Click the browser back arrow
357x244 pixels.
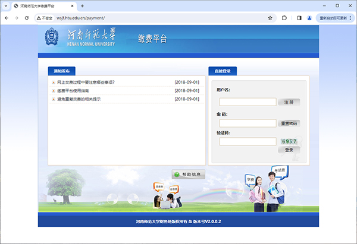[6, 18]
